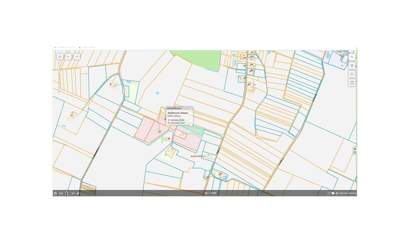Go to next map view (right arrow)

[x=77, y=56]
